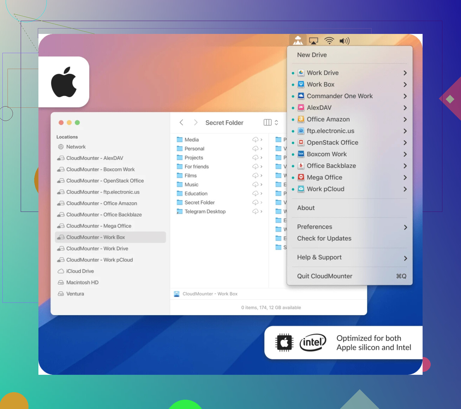This screenshot has width=461, height=409.
Task: Select CloudMounter - ftp.electronic.us in sidebar
Action: (x=110, y=192)
